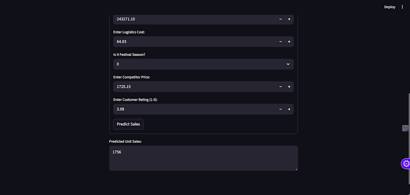Click the Deploy button
Viewport: 410px width, 195px height.
pos(389,7)
